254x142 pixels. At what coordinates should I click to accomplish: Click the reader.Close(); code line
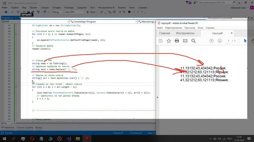pos(41,49)
